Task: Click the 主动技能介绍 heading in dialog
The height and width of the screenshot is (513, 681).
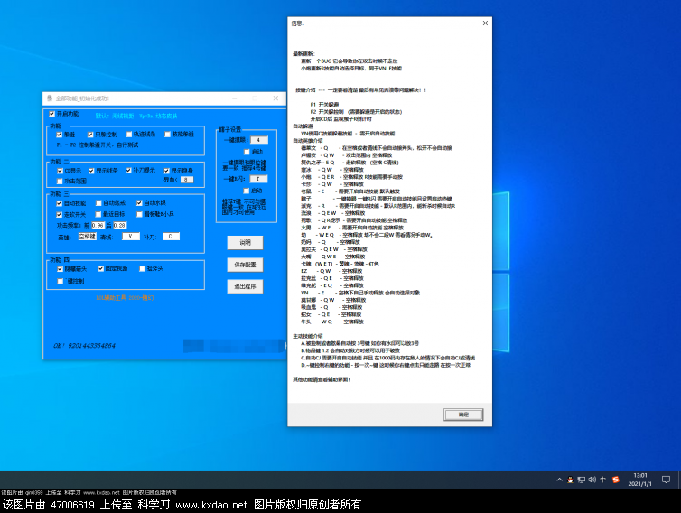Action: 308,336
